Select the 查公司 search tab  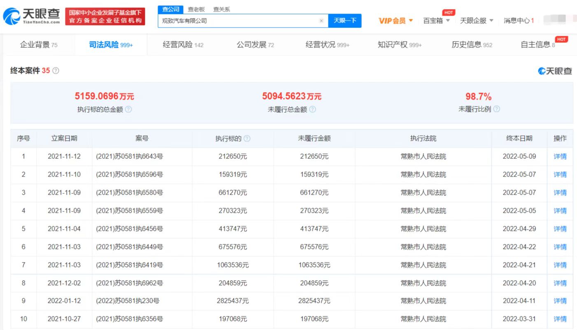[170, 9]
